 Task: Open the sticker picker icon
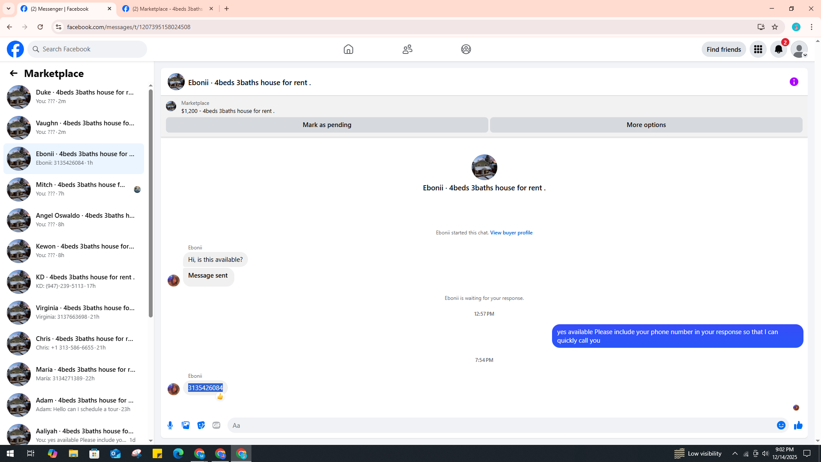click(x=201, y=425)
